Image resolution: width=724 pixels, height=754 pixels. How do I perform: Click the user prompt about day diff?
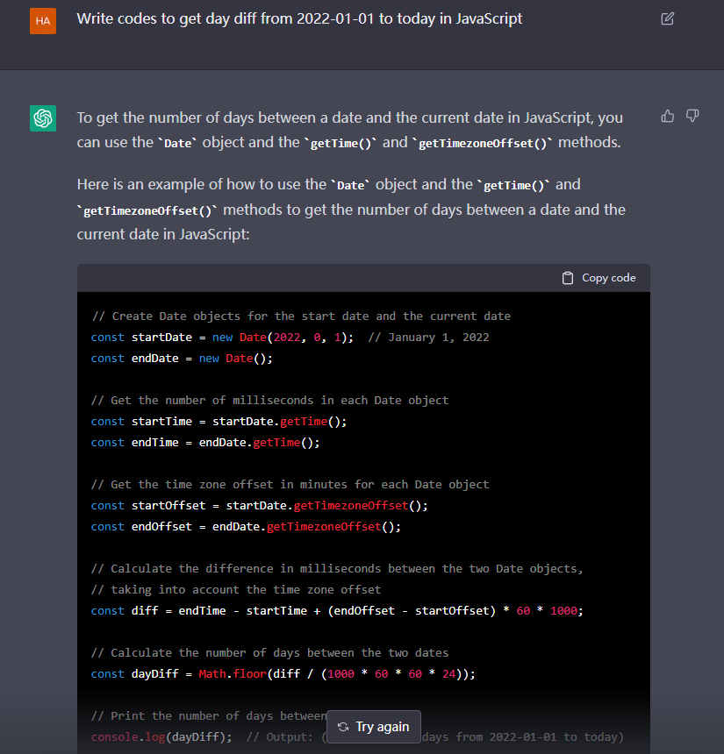[x=299, y=18]
